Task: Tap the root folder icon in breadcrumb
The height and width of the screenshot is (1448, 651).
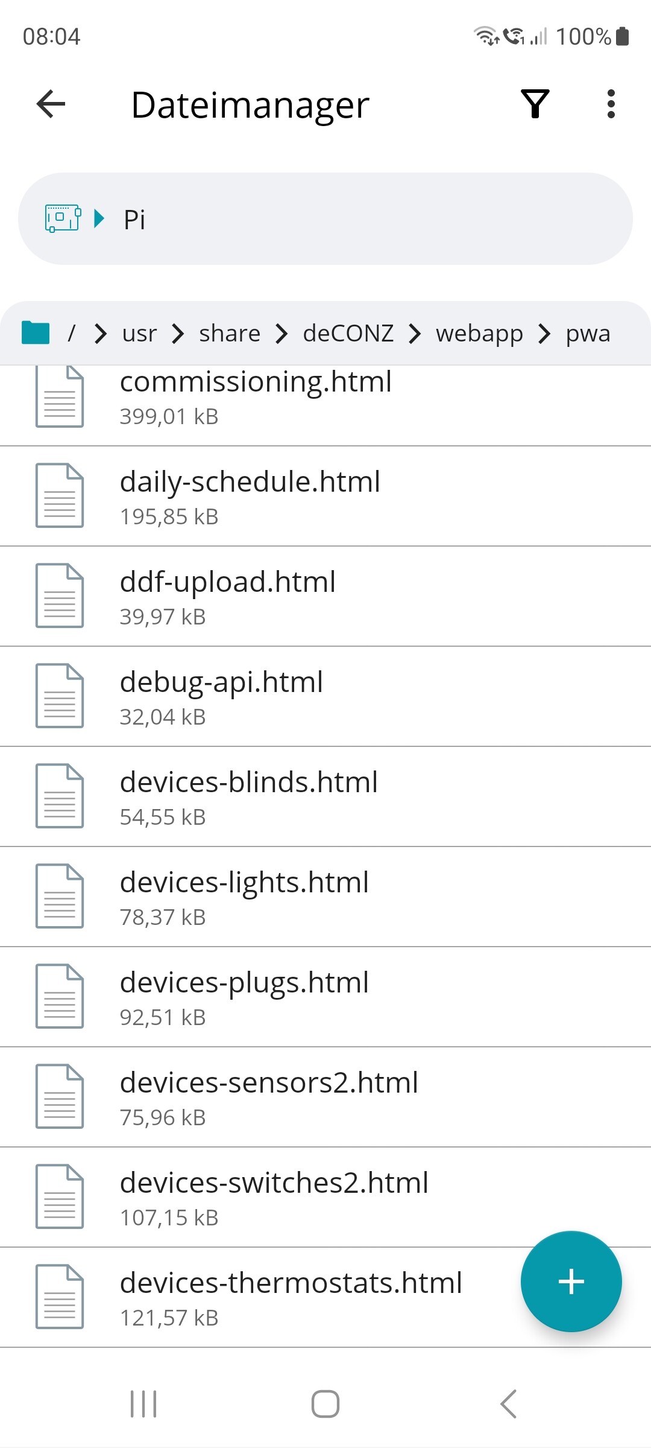Action: pos(36,332)
